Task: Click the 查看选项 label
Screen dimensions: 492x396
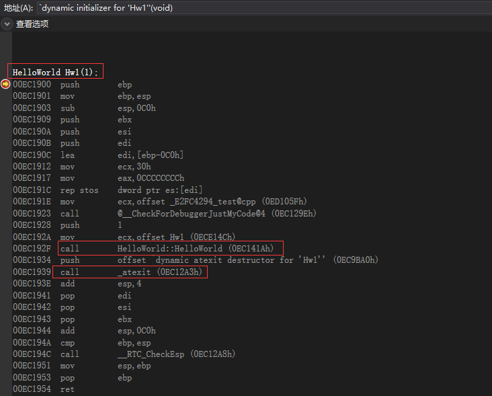Action: (x=32, y=24)
